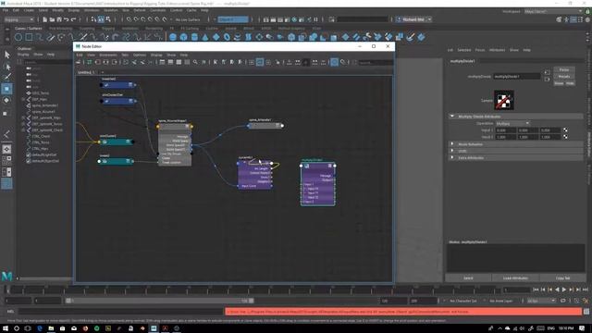Click the Edge browser taskbar icon
The image size is (592, 333).
point(40,328)
